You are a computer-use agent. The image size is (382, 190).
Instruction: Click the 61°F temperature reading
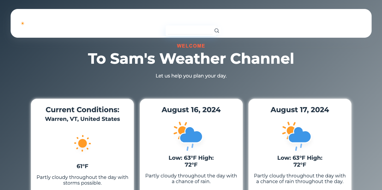pyautogui.click(x=82, y=166)
